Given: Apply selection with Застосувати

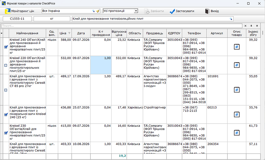Looking at the screenshot, I should coord(182,11).
